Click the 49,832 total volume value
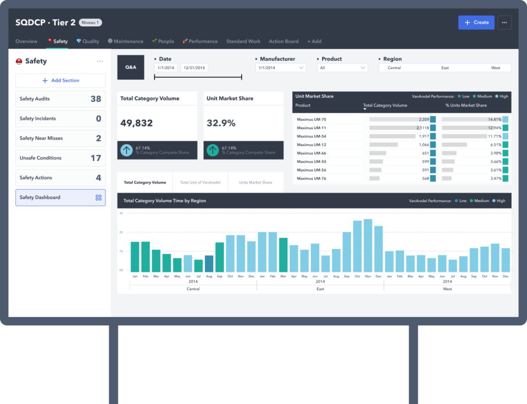Image resolution: width=527 pixels, height=404 pixels. tap(136, 124)
